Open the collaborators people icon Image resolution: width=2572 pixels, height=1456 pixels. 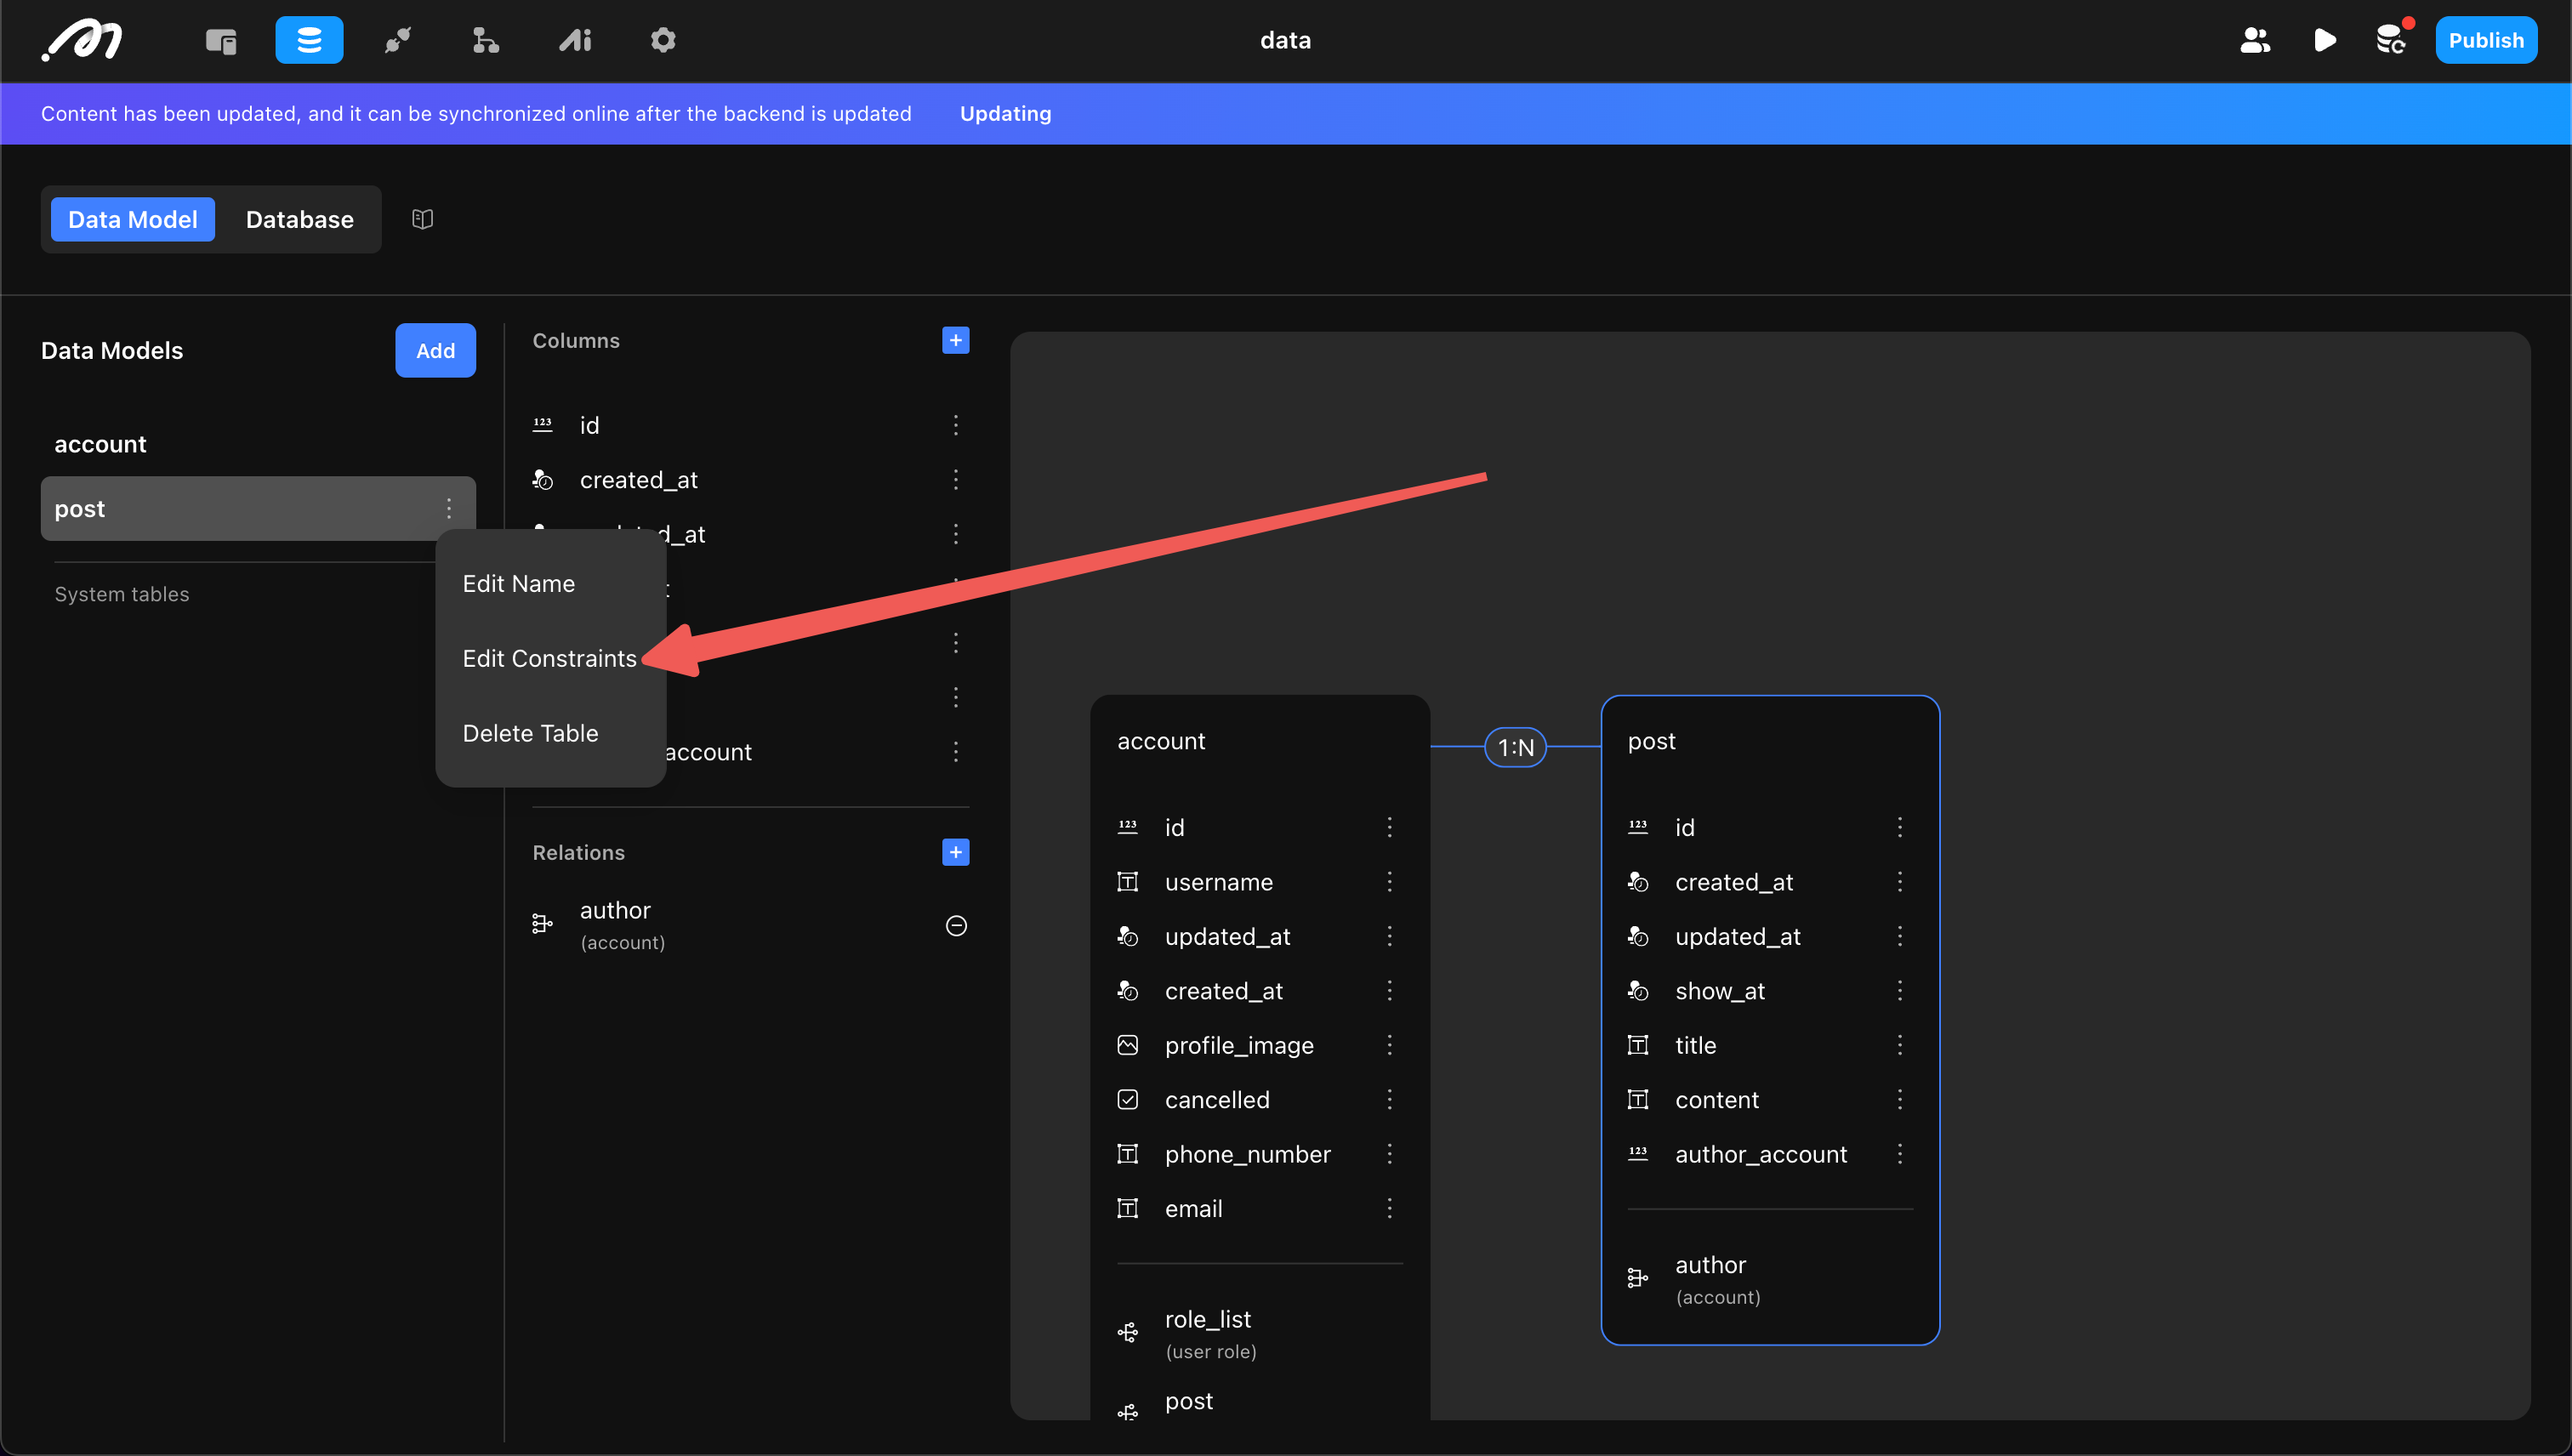coord(2254,41)
